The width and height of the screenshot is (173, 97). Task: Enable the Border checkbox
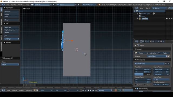coord(136,85)
